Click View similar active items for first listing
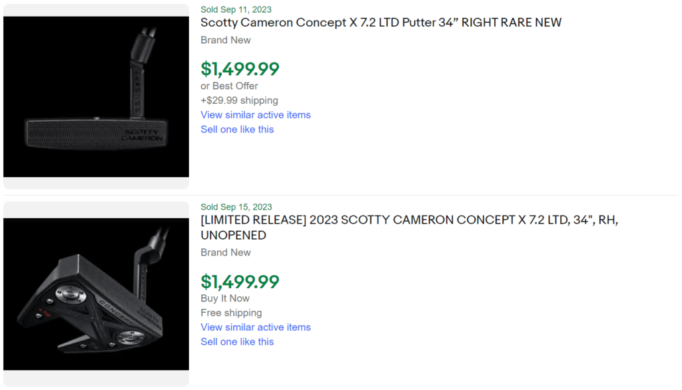Screen dimensions: 682x390 255,114
